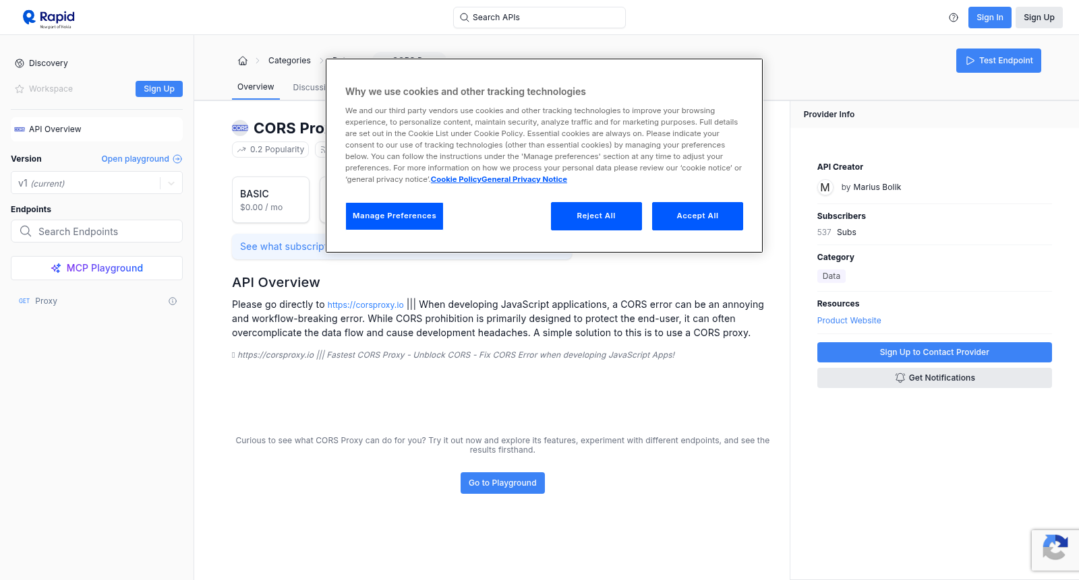Expand the v1 (current) version dropdown
The height and width of the screenshot is (580, 1079).
(96, 183)
